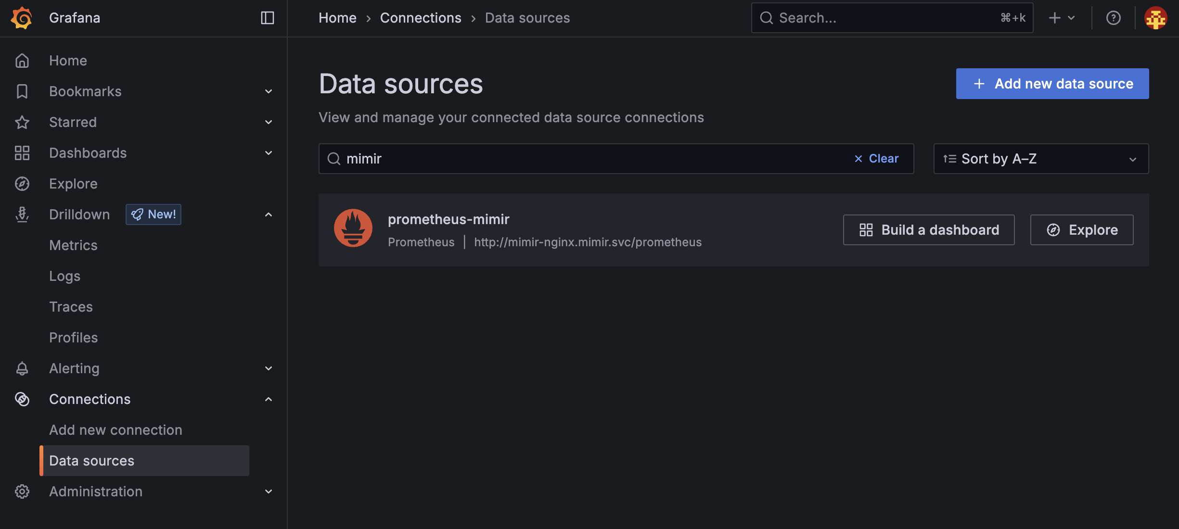Viewport: 1179px width, 529px height.
Task: Click the Starred label in sidebar
Action: coord(73,122)
